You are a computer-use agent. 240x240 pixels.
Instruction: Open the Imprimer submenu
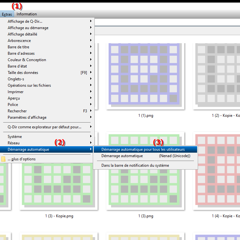pos(47,92)
